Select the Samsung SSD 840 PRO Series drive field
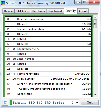Viewport: 101px width, 108px height. (44, 103)
